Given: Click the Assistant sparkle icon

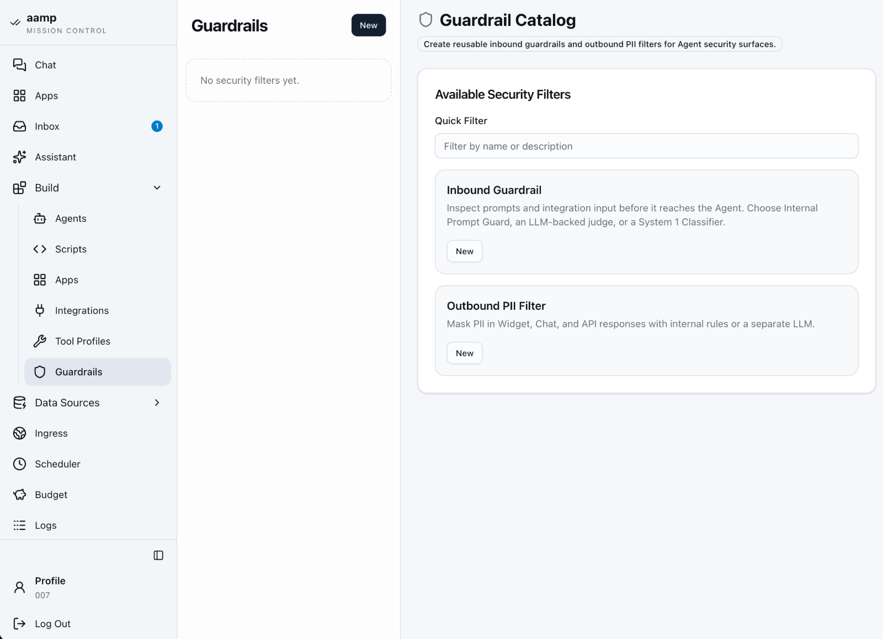Looking at the screenshot, I should [x=19, y=157].
